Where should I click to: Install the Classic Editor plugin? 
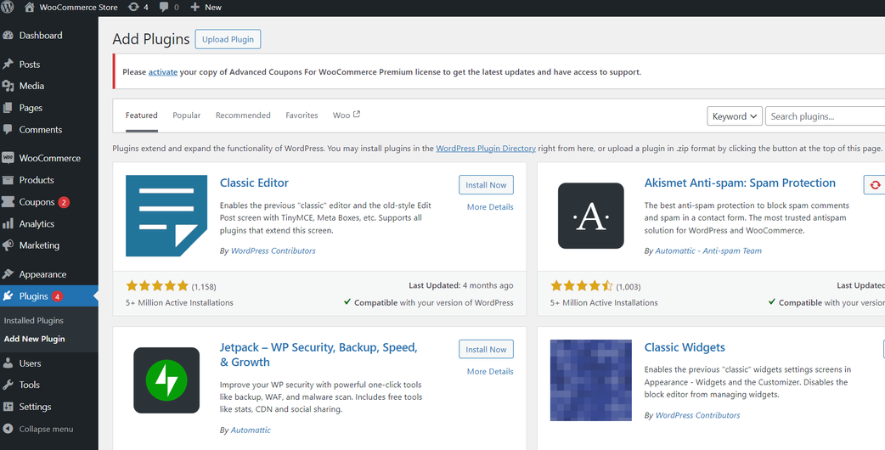(x=486, y=185)
